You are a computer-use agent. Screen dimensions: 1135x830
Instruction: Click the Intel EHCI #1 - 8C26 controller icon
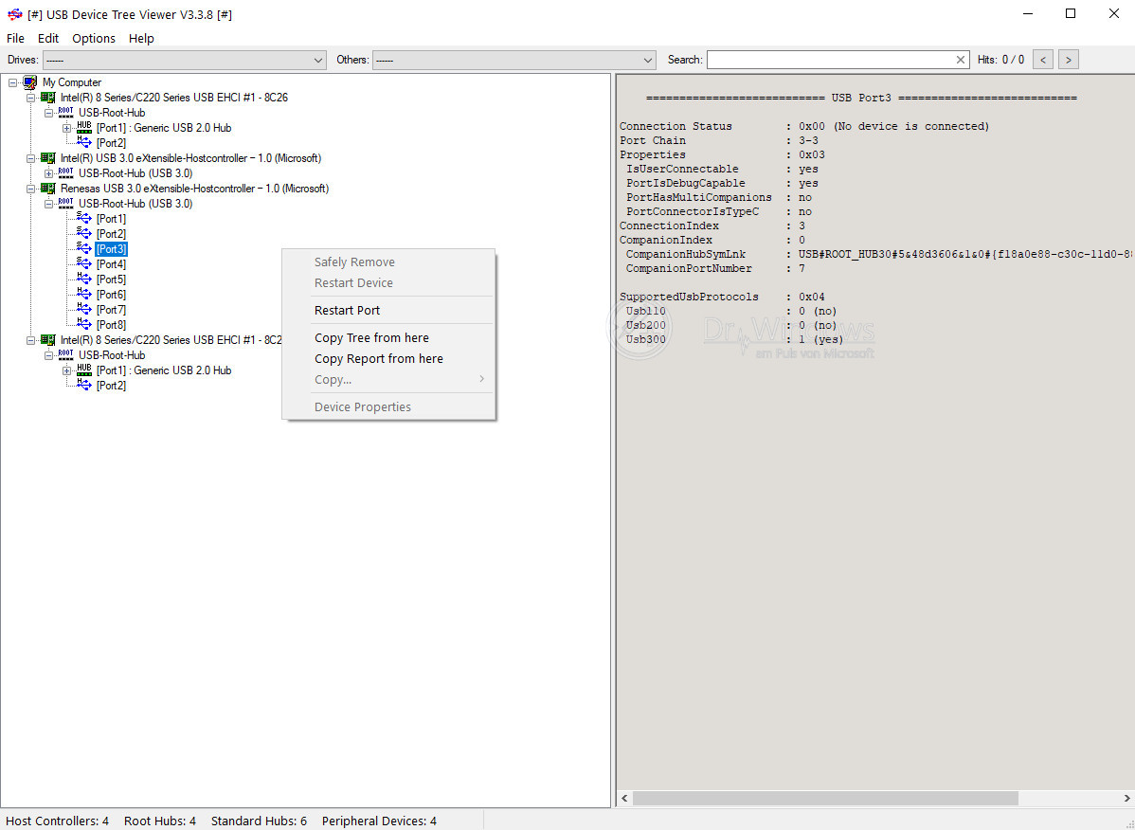tap(47, 97)
